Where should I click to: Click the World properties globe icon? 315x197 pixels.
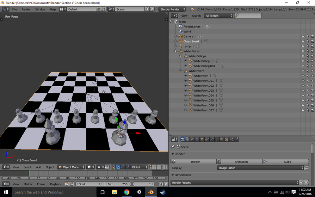197,139
